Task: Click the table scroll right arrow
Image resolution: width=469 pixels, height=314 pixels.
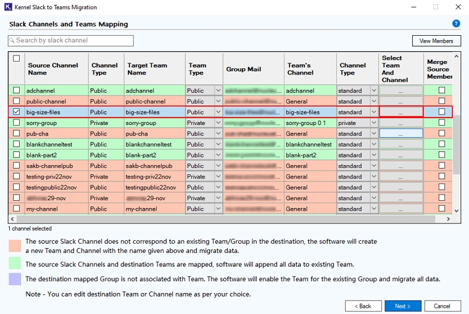Action: point(448,219)
